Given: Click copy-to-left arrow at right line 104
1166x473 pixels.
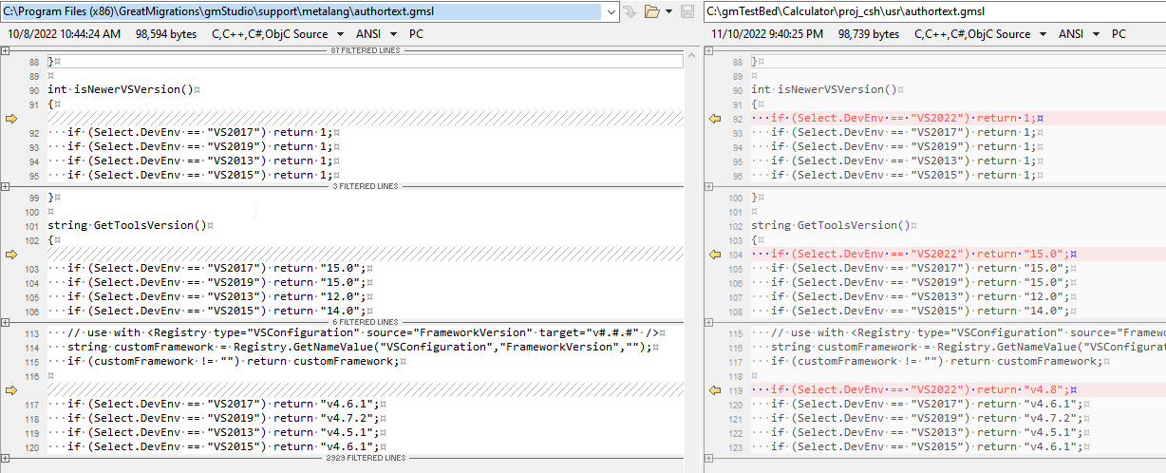Looking at the screenshot, I should click(715, 255).
